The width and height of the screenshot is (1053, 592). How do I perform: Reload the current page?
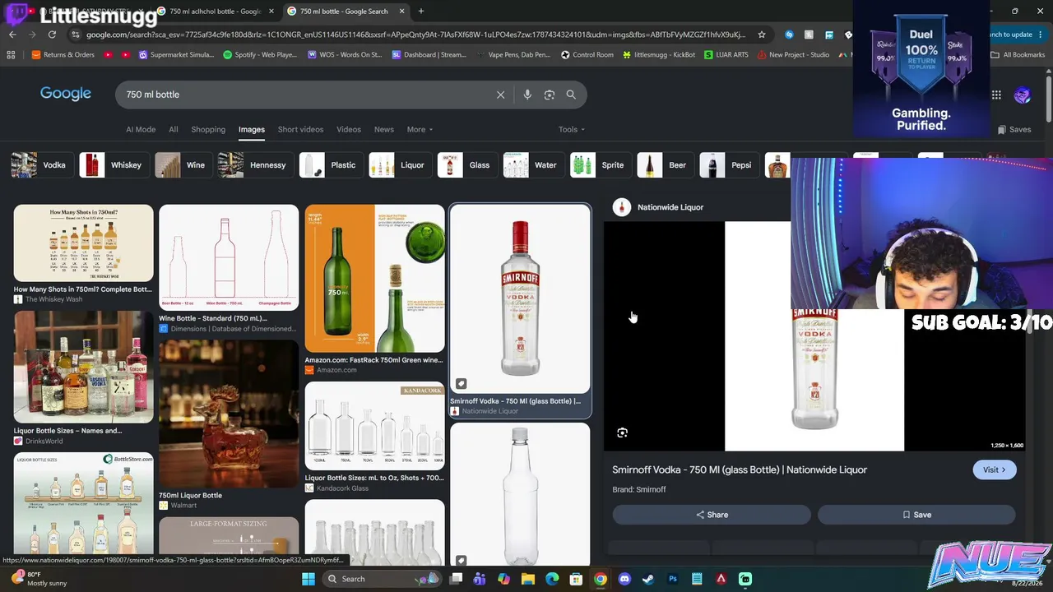52,35
